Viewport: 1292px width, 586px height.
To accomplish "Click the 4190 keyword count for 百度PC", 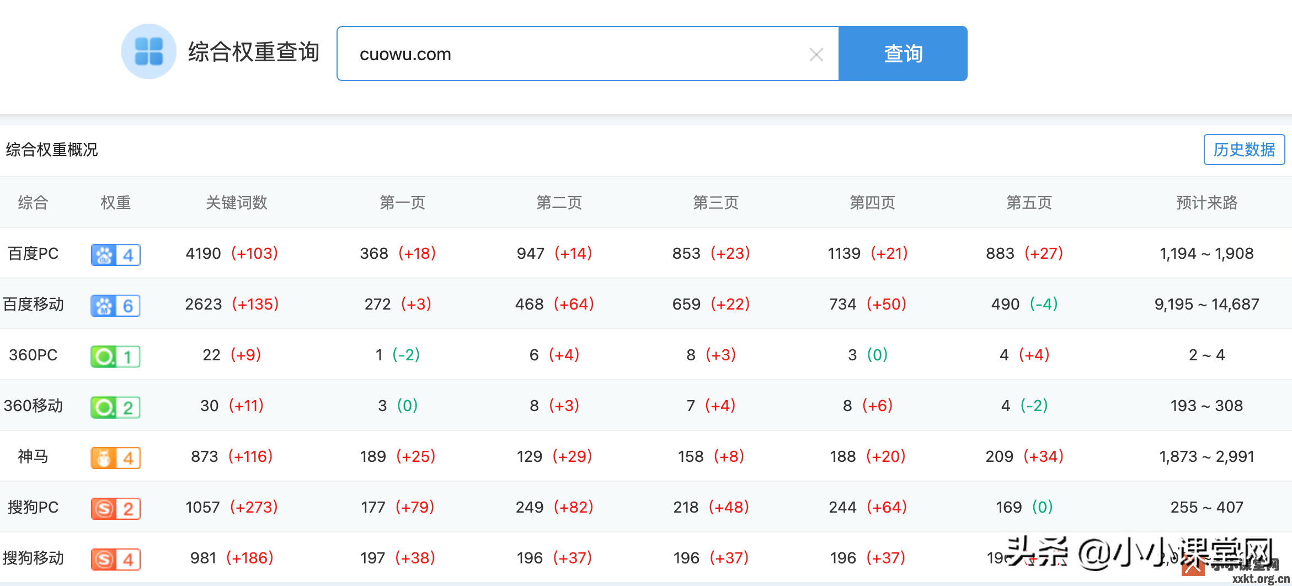I will (202, 253).
